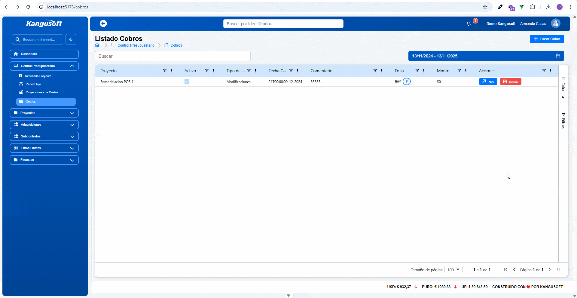Expand the Subcontratos menu
The height and width of the screenshot is (298, 577).
coord(44,136)
